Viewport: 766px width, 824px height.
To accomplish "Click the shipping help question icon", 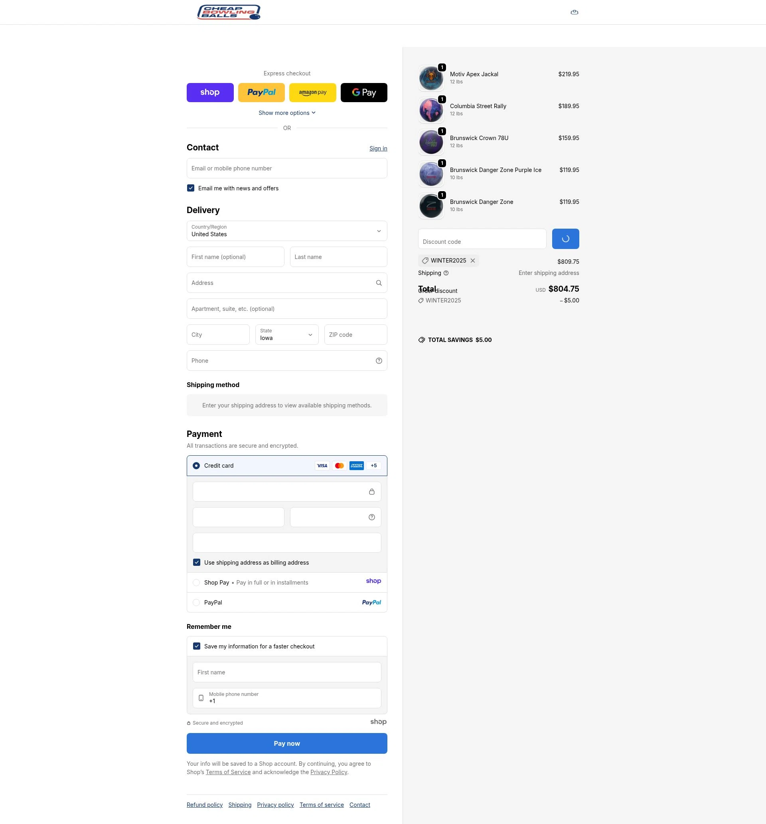I will [x=446, y=273].
